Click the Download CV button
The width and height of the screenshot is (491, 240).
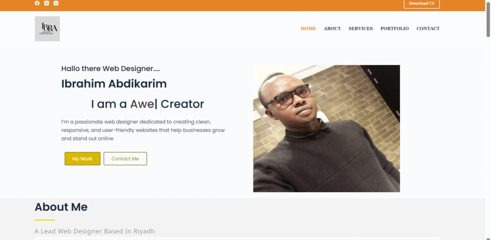tap(421, 3)
